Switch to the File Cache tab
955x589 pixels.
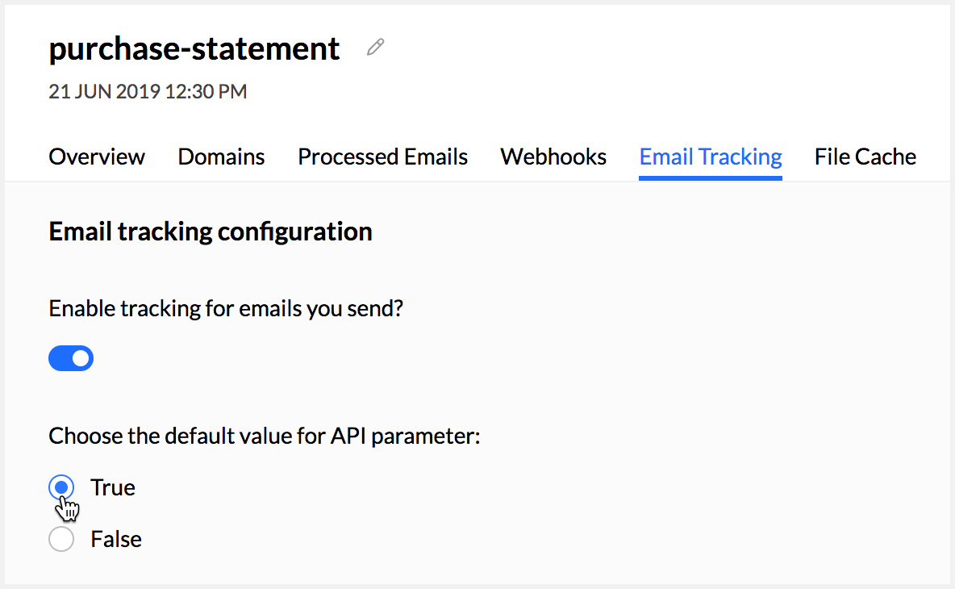click(x=865, y=157)
